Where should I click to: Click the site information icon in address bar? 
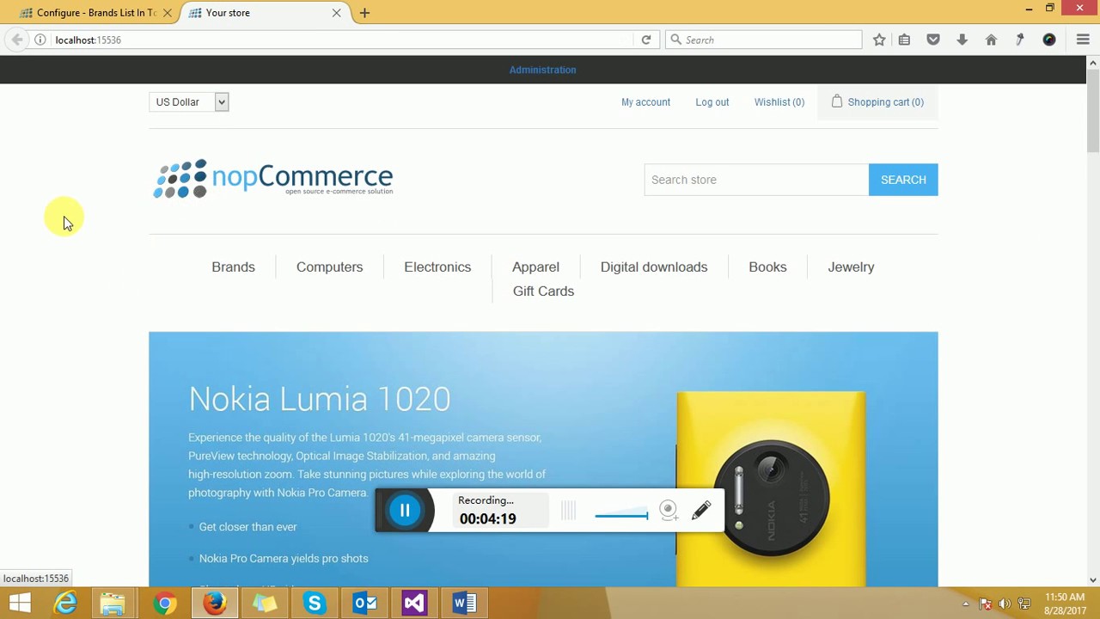[40, 40]
